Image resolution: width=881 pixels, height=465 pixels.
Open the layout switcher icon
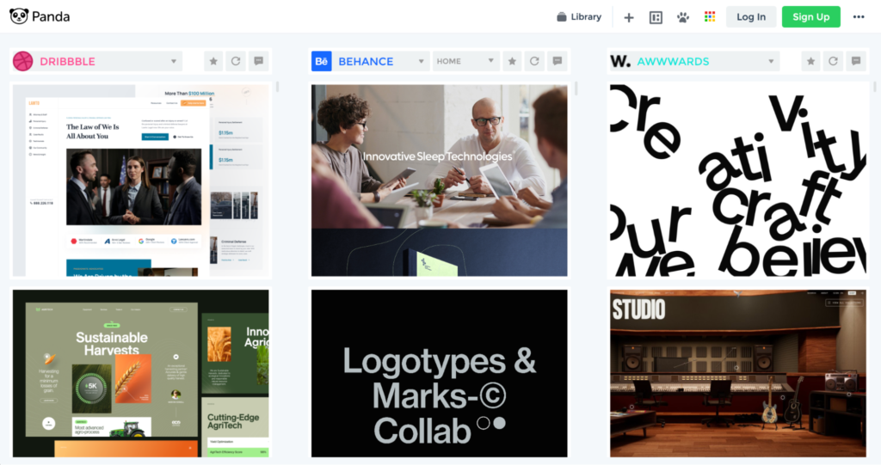click(x=656, y=17)
